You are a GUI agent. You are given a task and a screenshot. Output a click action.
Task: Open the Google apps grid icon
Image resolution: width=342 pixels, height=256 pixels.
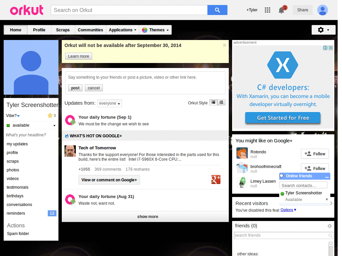click(x=267, y=10)
